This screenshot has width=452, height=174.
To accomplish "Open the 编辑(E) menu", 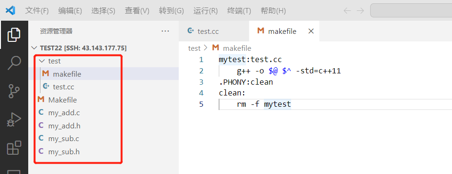I will coord(70,11).
